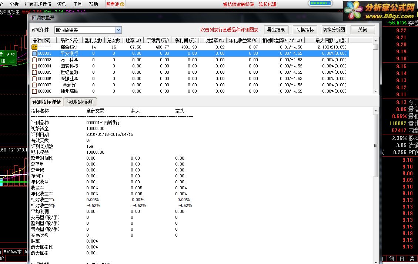Click the document icon beside code 000004
418x264 pixels.
pyautogui.click(x=34, y=66)
